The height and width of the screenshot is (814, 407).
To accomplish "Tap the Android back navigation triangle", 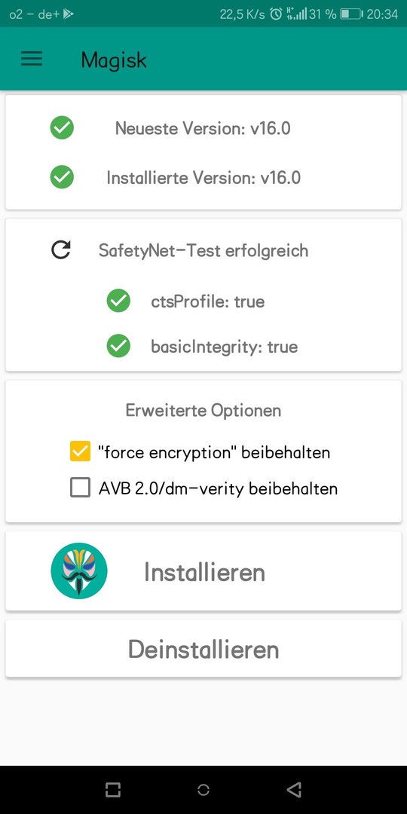I will click(294, 790).
